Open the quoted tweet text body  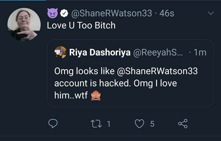pos(126,83)
